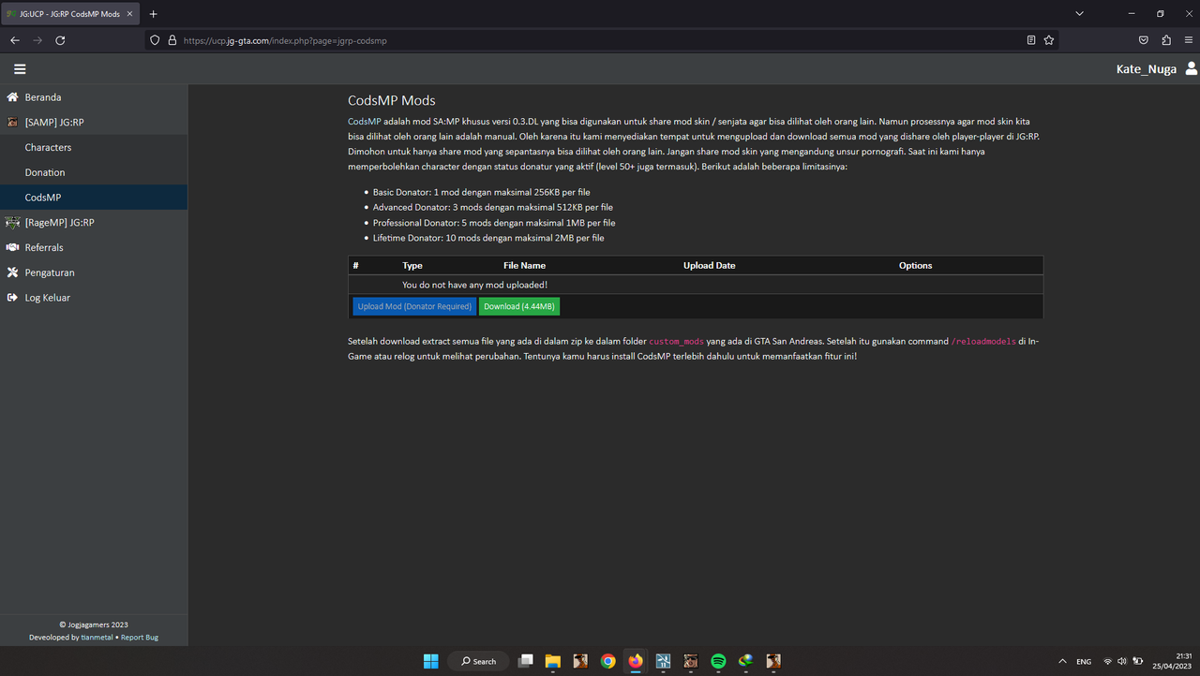1200x676 pixels.
Task: Open the Windows Start menu
Action: pos(430,661)
